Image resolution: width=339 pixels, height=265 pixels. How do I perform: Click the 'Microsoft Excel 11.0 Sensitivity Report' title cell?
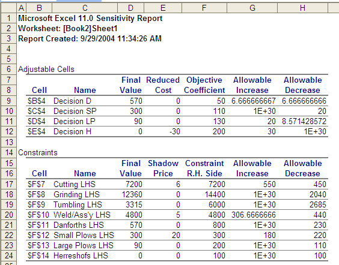[90, 18]
